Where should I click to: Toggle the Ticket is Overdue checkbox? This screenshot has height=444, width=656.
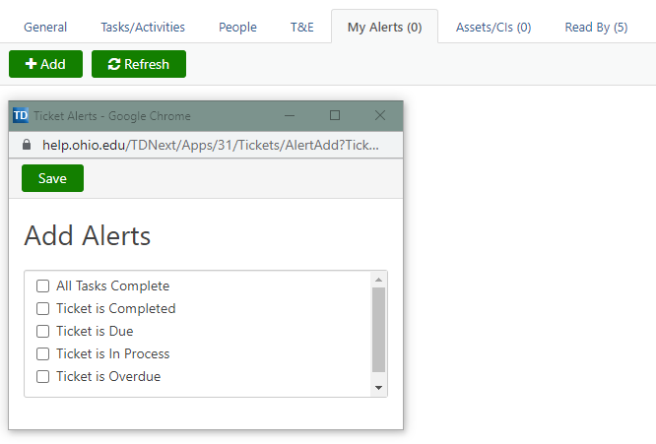click(43, 377)
